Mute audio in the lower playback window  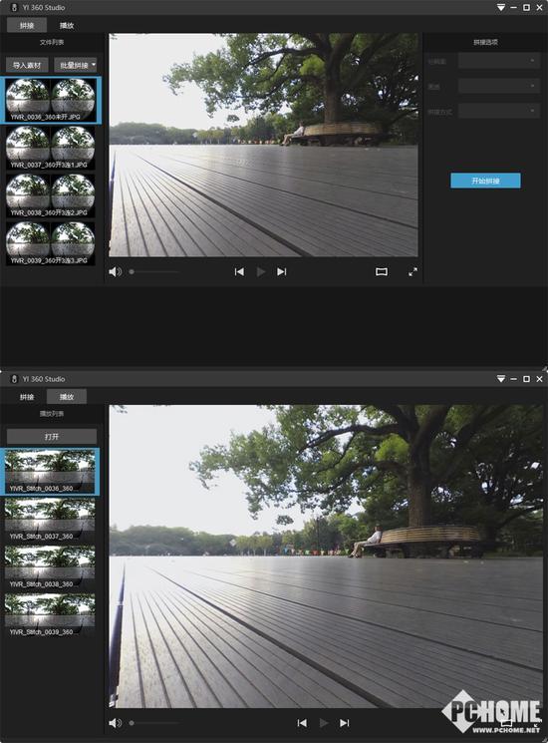point(115,723)
